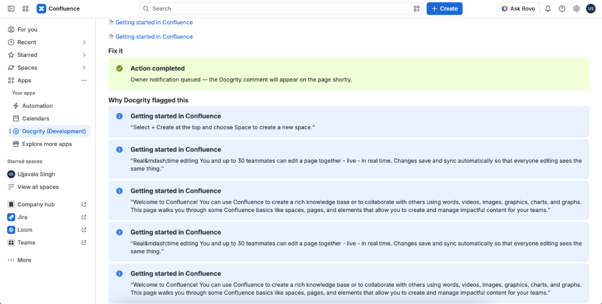Viewport: 602px width, 304px height.
Task: Click the Select + Create at the top quote
Action: tap(223, 127)
